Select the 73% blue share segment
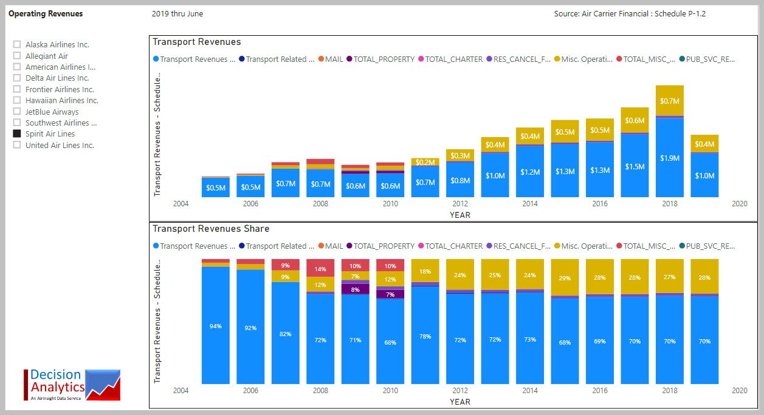The height and width of the screenshot is (415, 764). coord(530,339)
